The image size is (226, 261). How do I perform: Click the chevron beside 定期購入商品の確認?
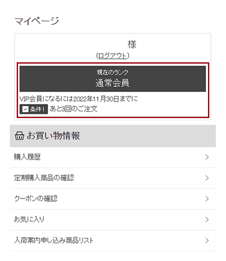pyautogui.click(x=207, y=178)
